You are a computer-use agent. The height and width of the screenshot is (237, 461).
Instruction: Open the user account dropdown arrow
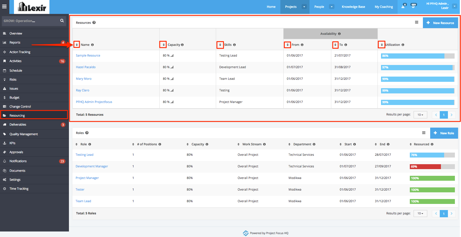(455, 6)
